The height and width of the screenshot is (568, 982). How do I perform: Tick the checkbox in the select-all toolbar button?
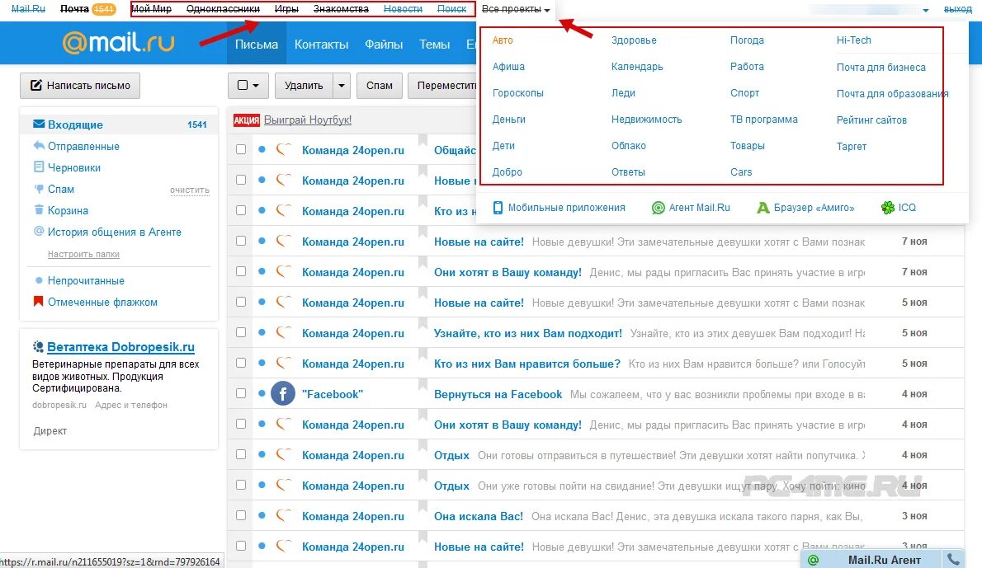click(243, 85)
